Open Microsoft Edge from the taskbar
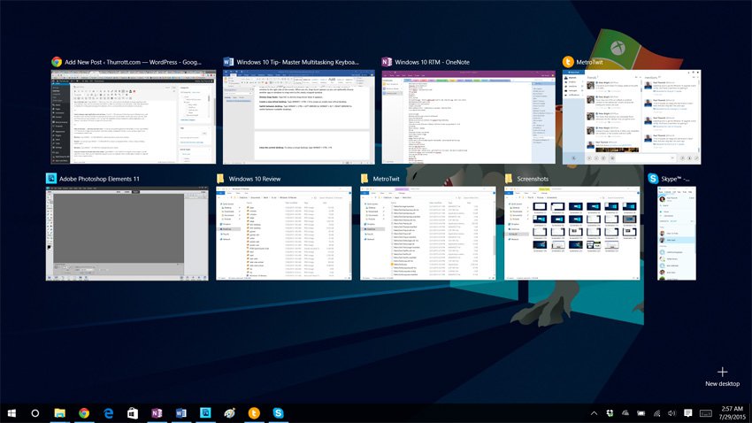Image resolution: width=752 pixels, height=423 pixels. tap(109, 413)
